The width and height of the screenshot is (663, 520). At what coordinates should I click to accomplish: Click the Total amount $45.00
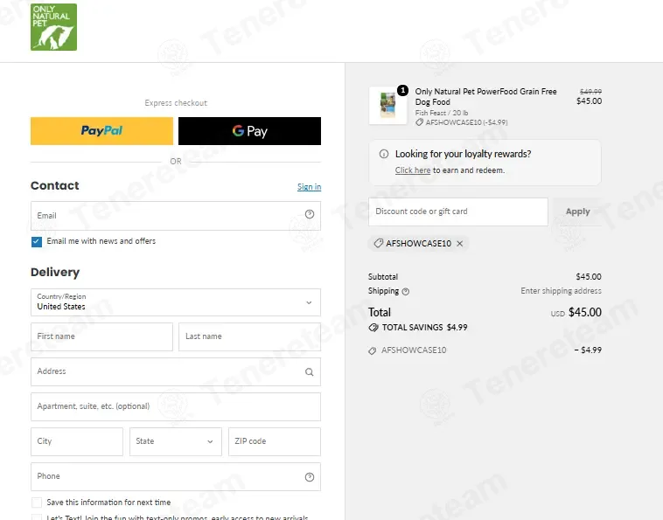[x=585, y=312]
